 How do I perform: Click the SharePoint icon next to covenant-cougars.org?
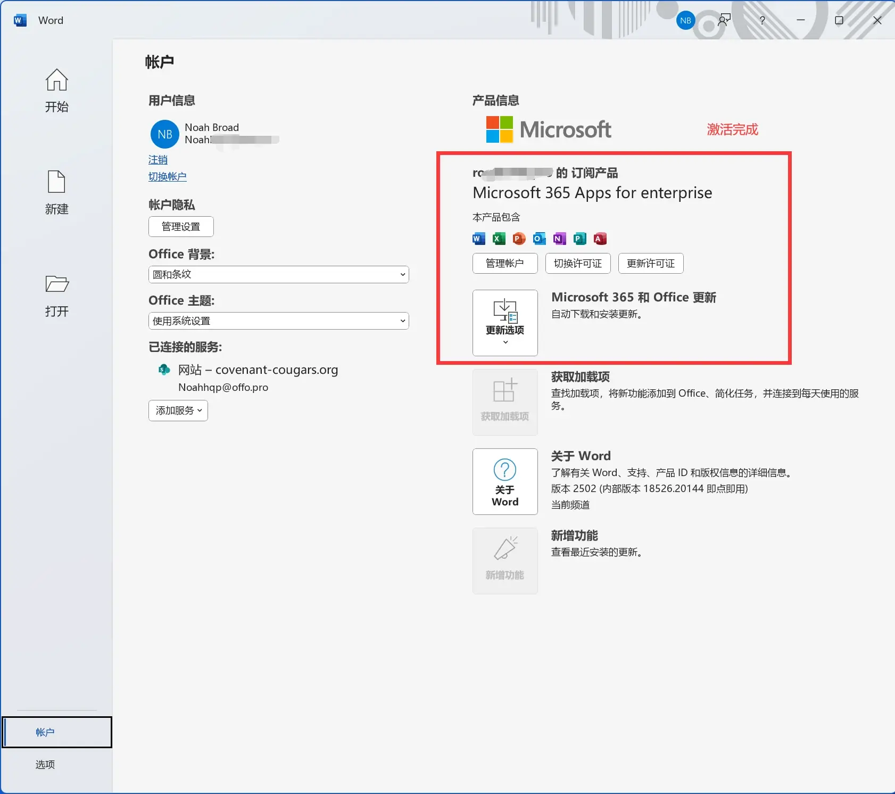coord(163,370)
